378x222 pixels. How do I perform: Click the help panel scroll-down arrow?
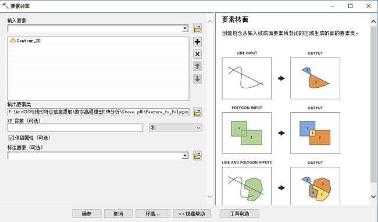pos(373,196)
